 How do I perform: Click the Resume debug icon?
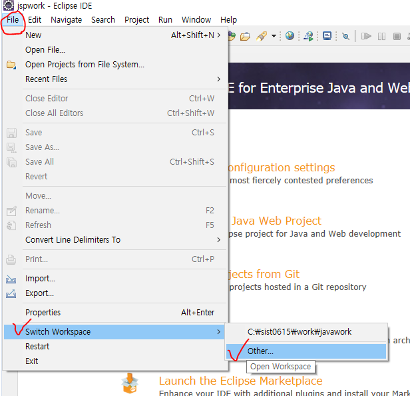[x=366, y=36]
